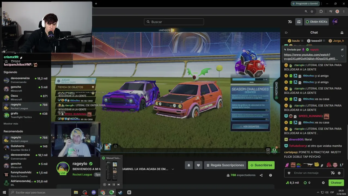348x196 pixels.
Task: Open the 7TV emote menu in chat input
Action: (x=333, y=173)
